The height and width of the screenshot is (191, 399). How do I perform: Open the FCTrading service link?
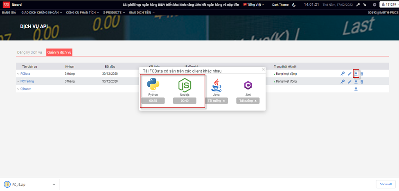coord(27,81)
